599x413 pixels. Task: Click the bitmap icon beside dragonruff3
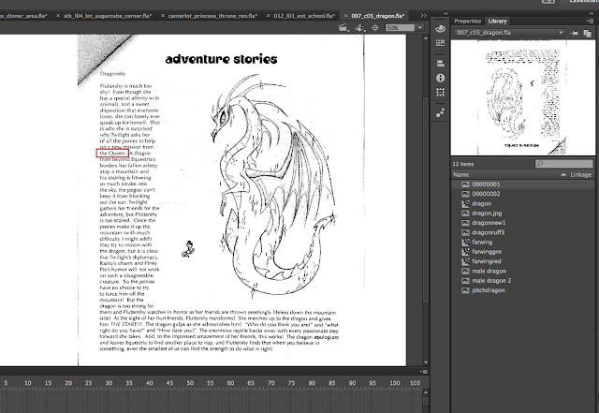coord(465,232)
